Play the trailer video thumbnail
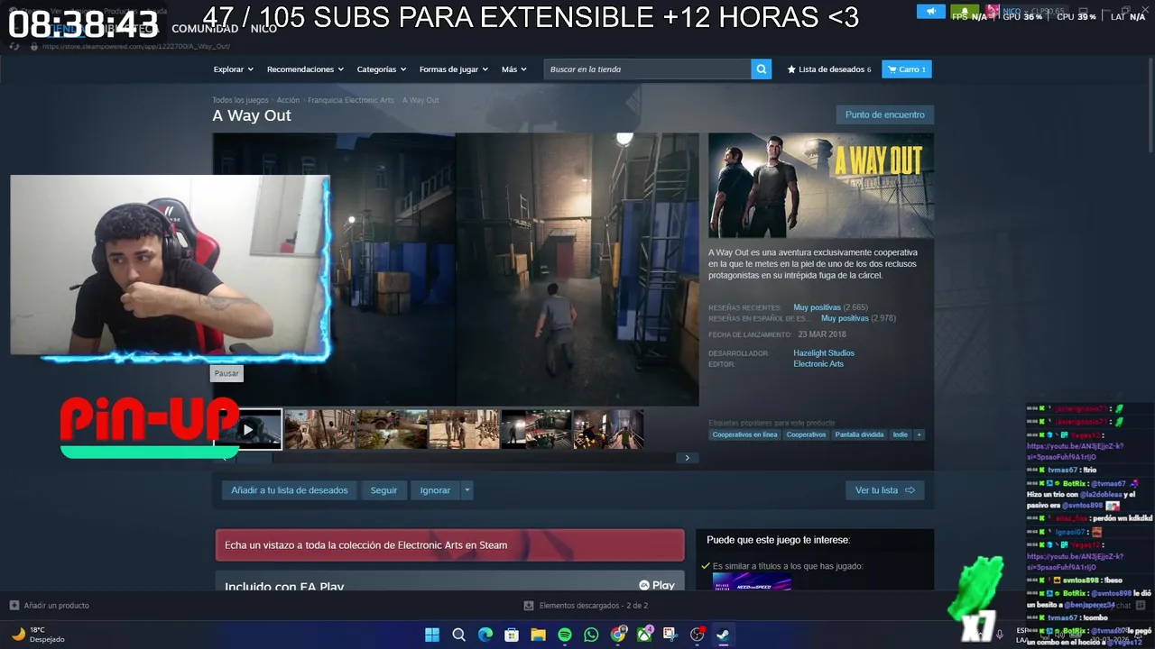1155x649 pixels. click(x=248, y=429)
